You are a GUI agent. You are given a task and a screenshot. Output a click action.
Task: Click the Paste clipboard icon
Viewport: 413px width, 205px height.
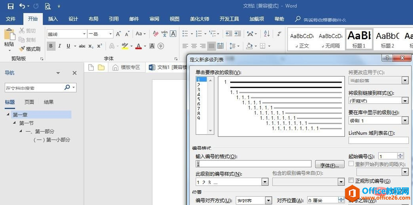(9, 35)
